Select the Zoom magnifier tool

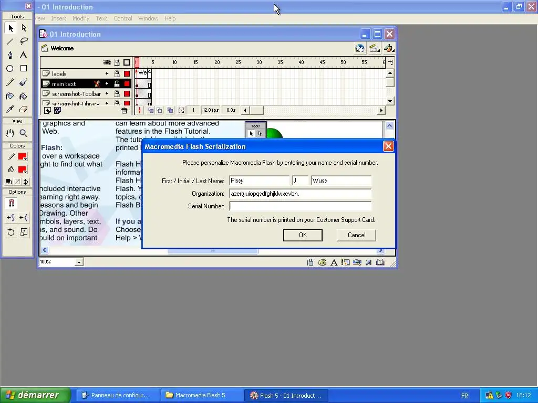(x=24, y=133)
